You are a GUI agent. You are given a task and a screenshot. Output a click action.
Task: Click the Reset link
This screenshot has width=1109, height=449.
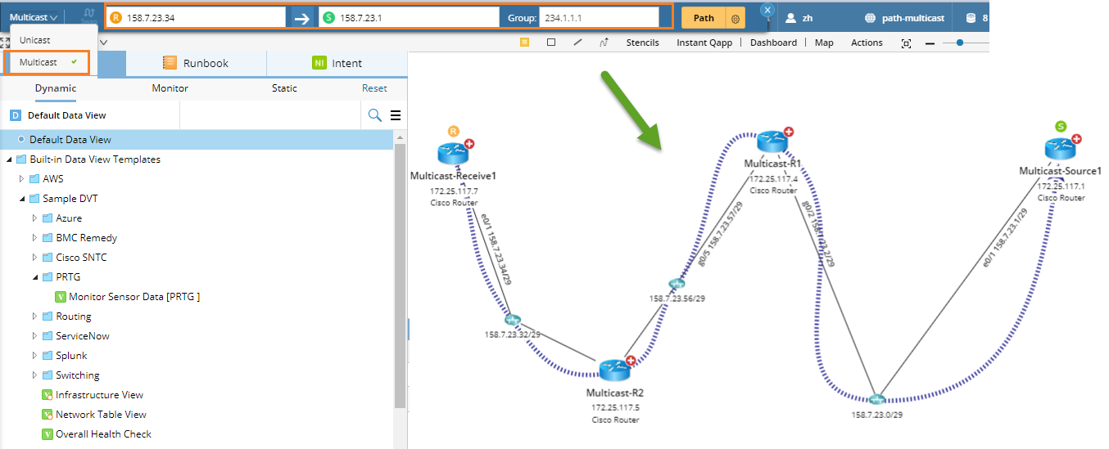click(374, 88)
